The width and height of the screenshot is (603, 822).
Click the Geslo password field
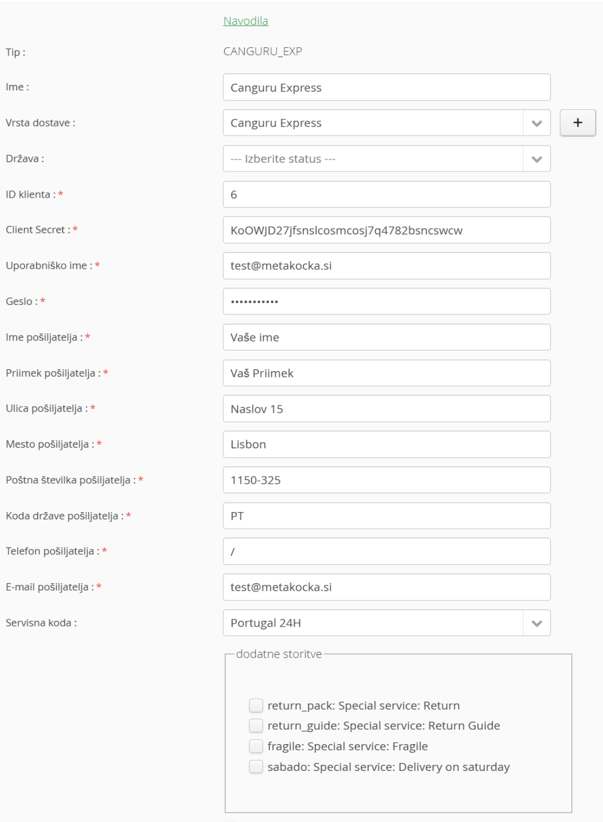click(x=386, y=302)
